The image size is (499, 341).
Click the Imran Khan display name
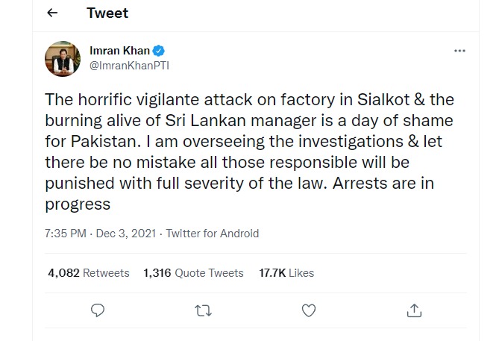[120, 51]
